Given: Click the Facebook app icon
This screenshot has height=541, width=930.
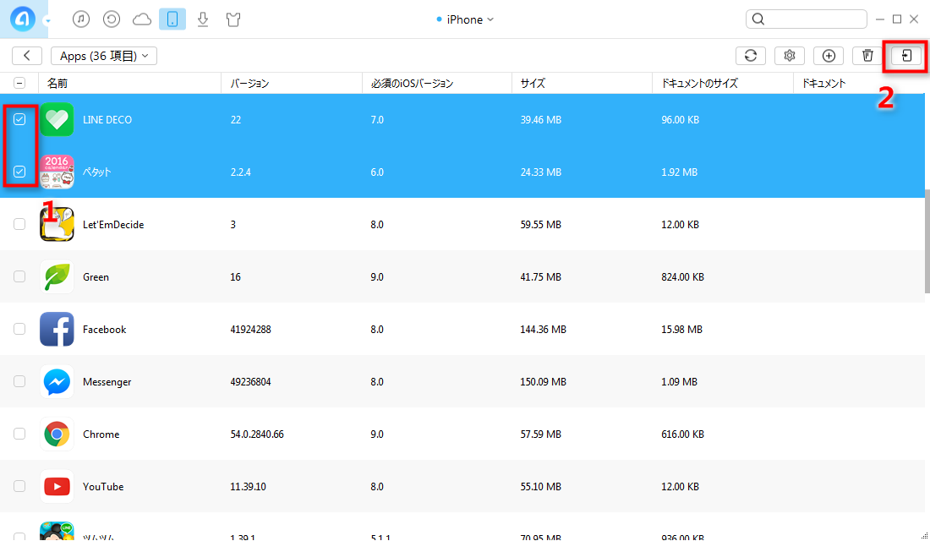Looking at the screenshot, I should 57,329.
